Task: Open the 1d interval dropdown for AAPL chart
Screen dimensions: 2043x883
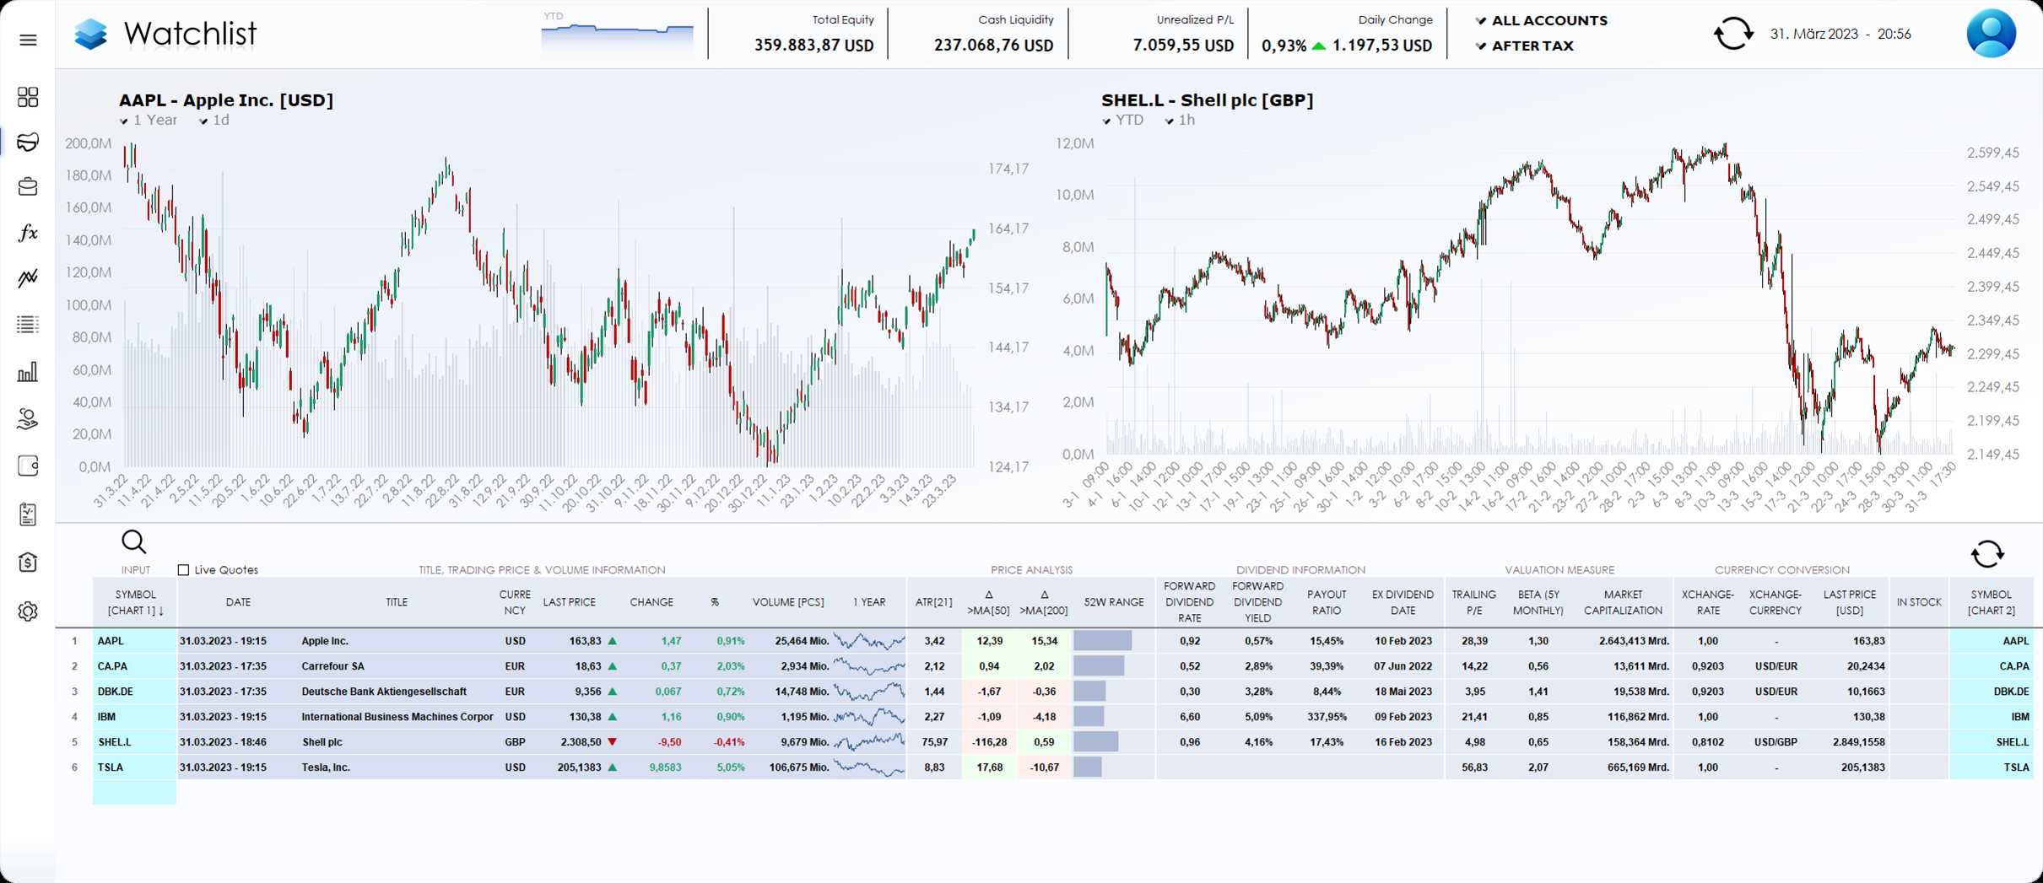Action: (x=214, y=120)
